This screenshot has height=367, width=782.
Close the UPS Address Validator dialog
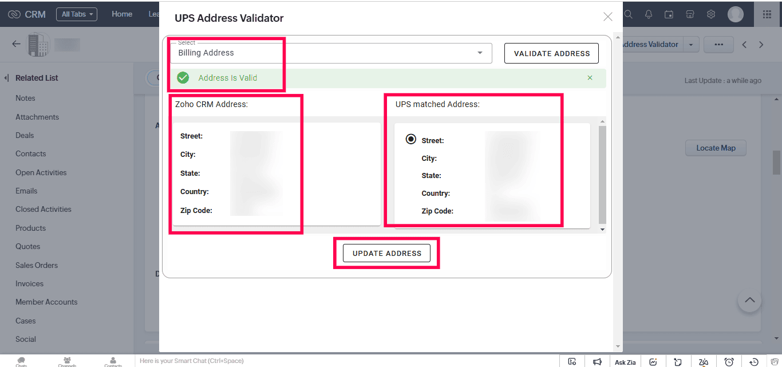pyautogui.click(x=608, y=17)
